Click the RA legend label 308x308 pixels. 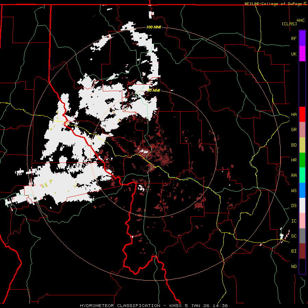click(294, 176)
